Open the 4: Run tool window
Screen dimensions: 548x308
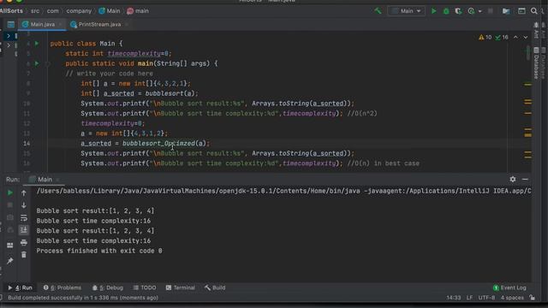tap(20, 287)
